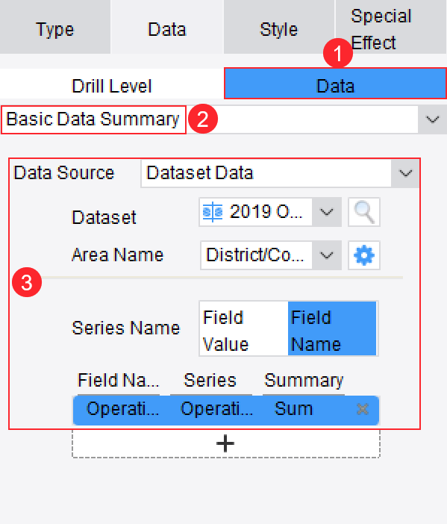
Task: Select the blue Data sub-tab
Action: pyautogui.click(x=335, y=84)
